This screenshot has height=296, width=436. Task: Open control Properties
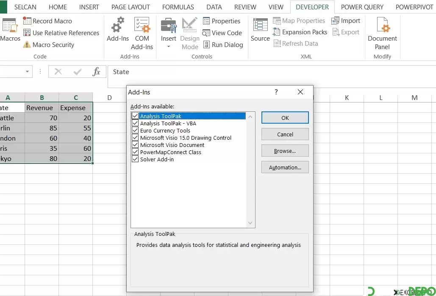[222, 21]
